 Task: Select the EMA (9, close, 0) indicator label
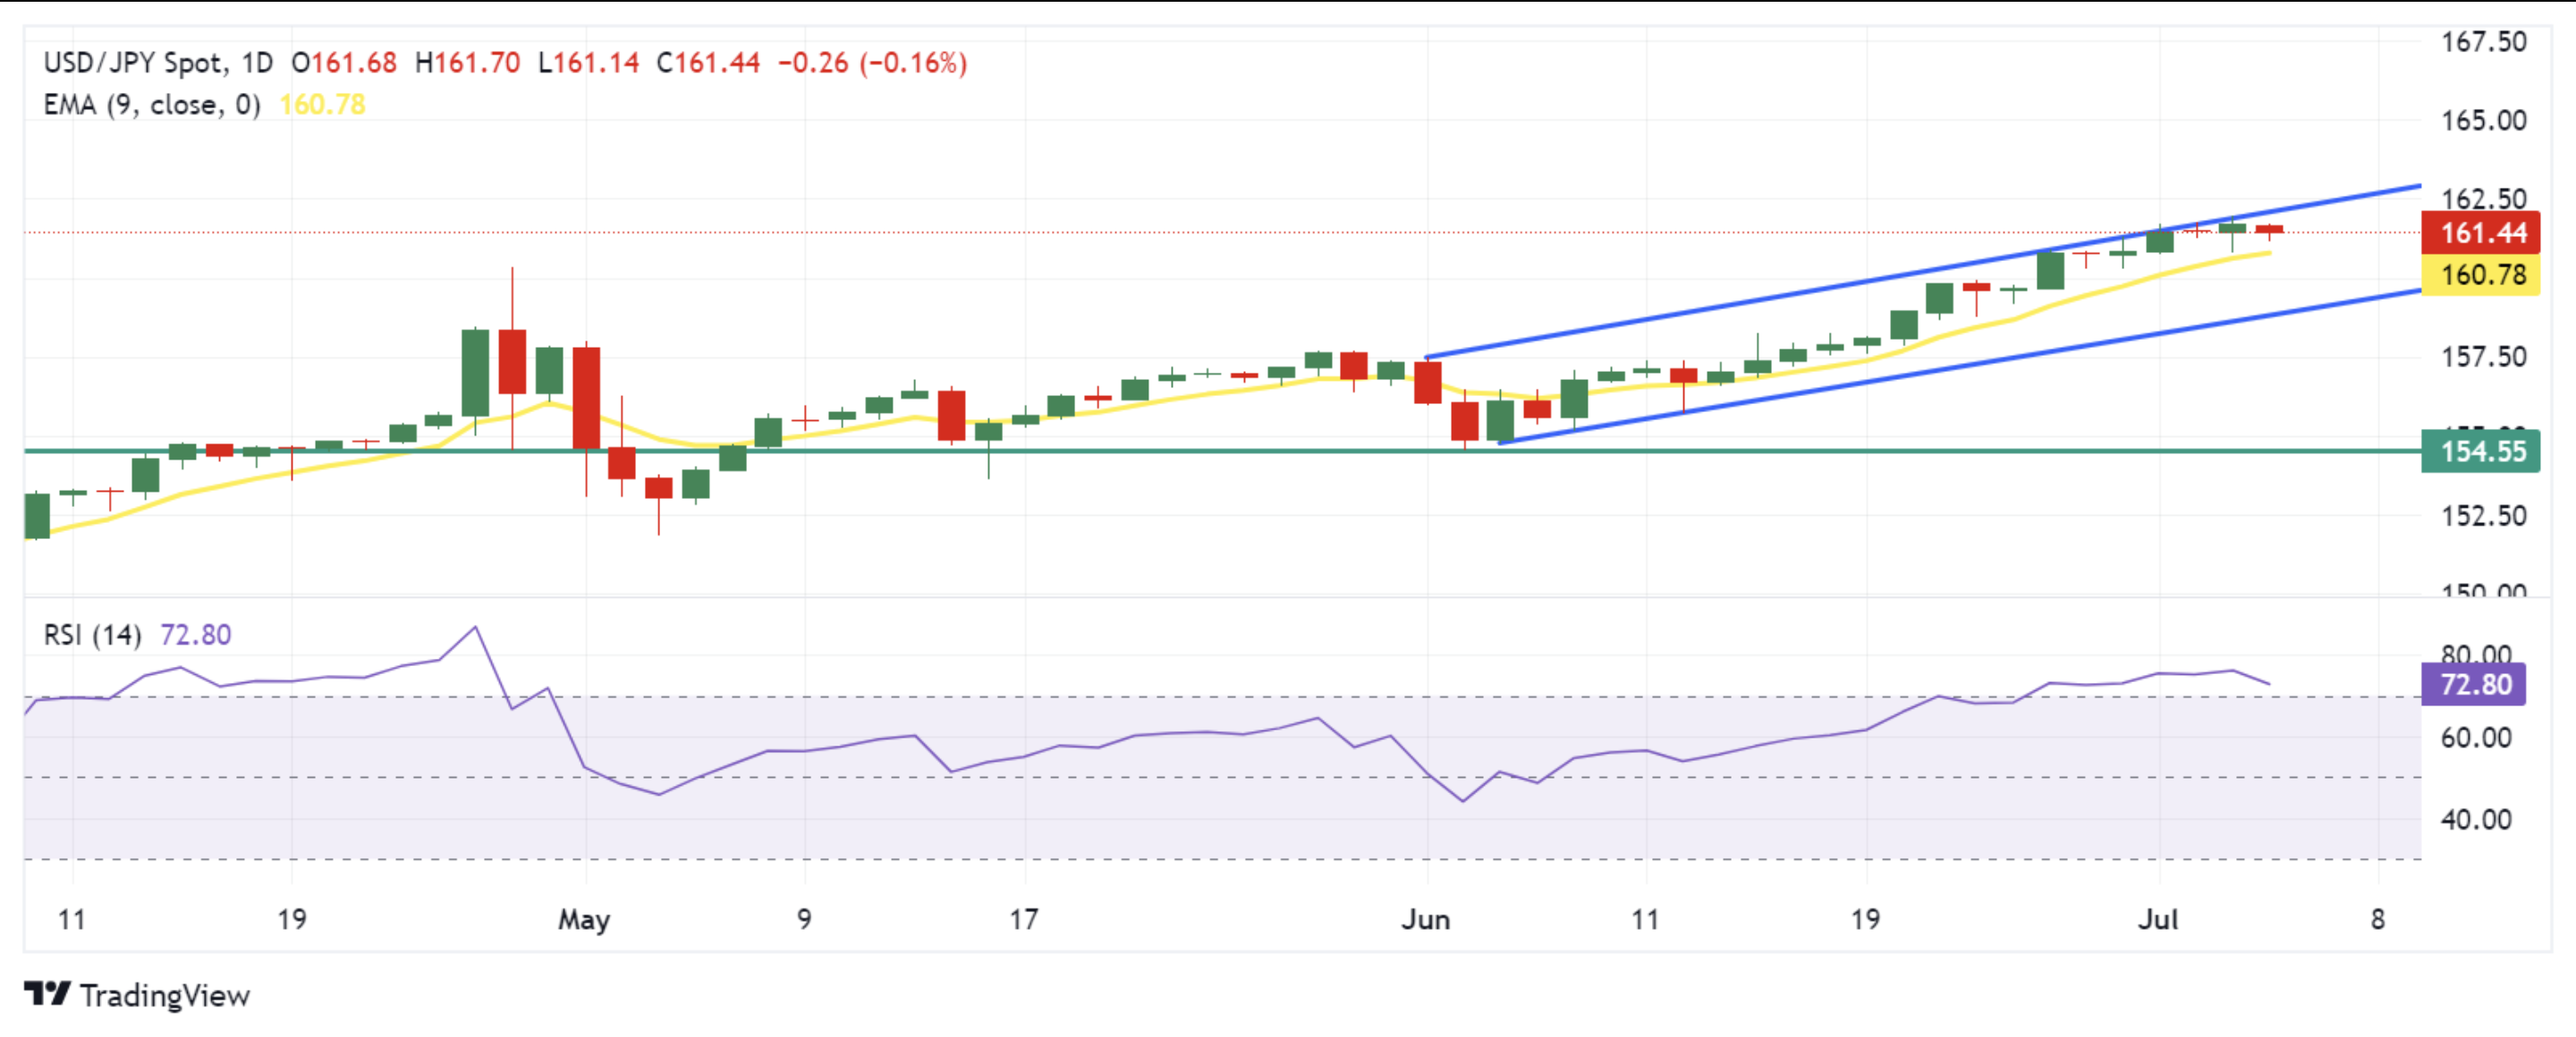[152, 105]
